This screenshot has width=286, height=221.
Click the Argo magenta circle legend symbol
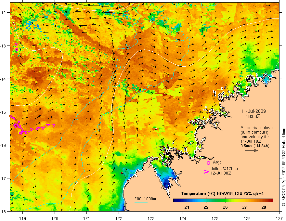tap(208, 163)
